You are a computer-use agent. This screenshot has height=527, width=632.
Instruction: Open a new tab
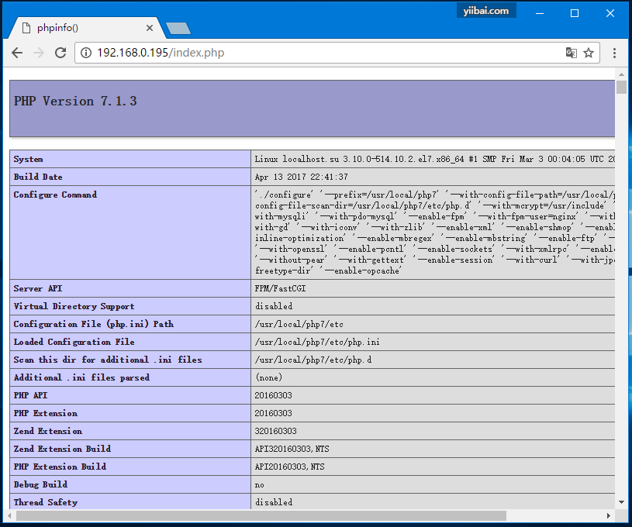coord(178,29)
